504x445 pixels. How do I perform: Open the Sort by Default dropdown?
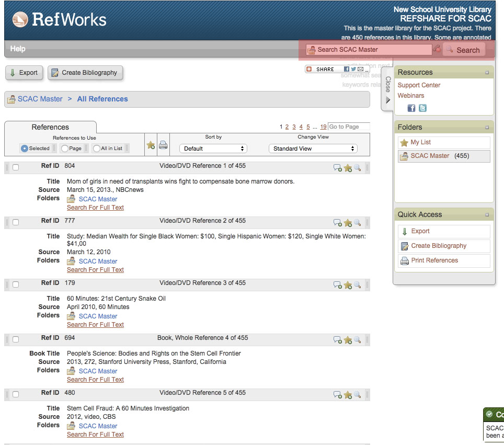coord(213,149)
